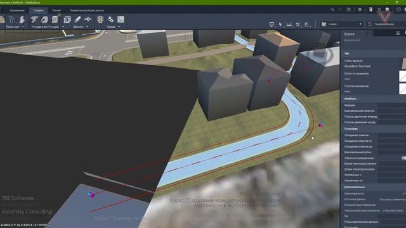The height and width of the screenshot is (228, 406).
Task: Select the pipe tool in Drainage group
Action: [77, 20]
